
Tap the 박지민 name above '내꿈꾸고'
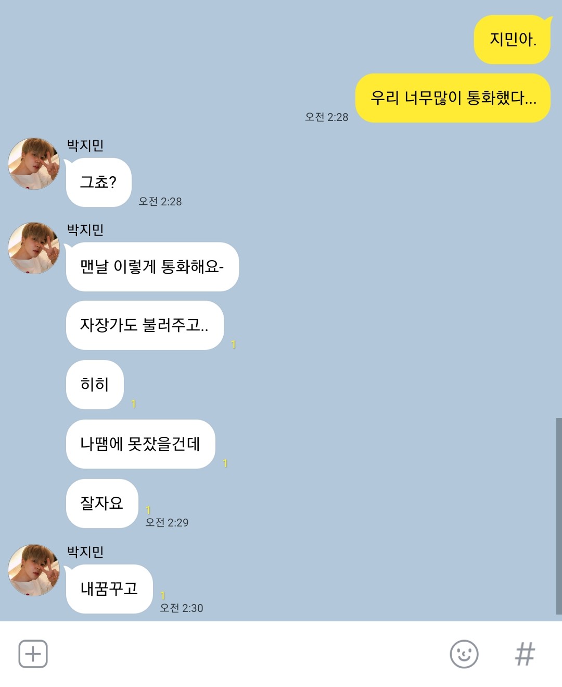[x=85, y=552]
